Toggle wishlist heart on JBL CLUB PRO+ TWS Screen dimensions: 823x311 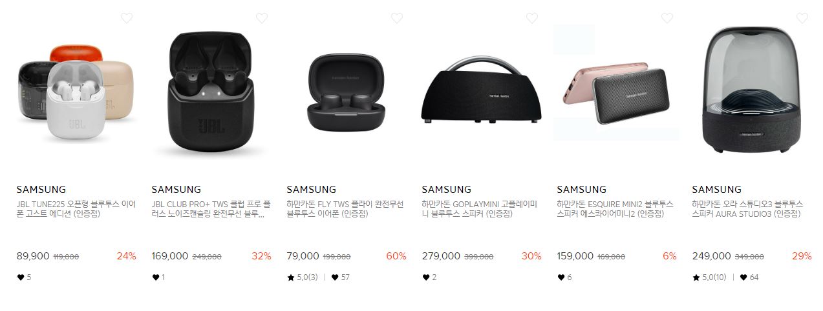click(x=262, y=18)
